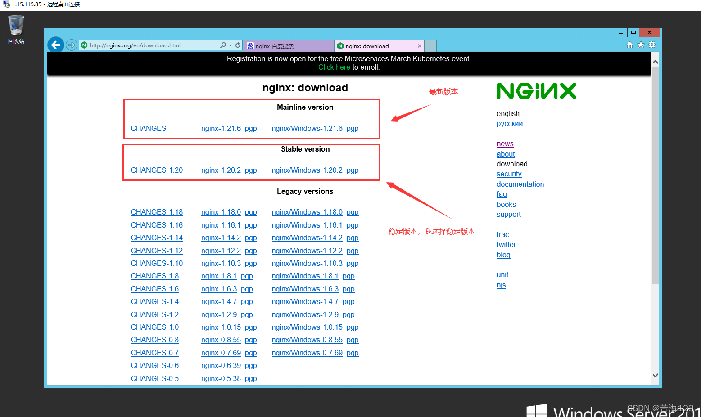Open the twitter sidebar link
The height and width of the screenshot is (417, 701).
[507, 244]
